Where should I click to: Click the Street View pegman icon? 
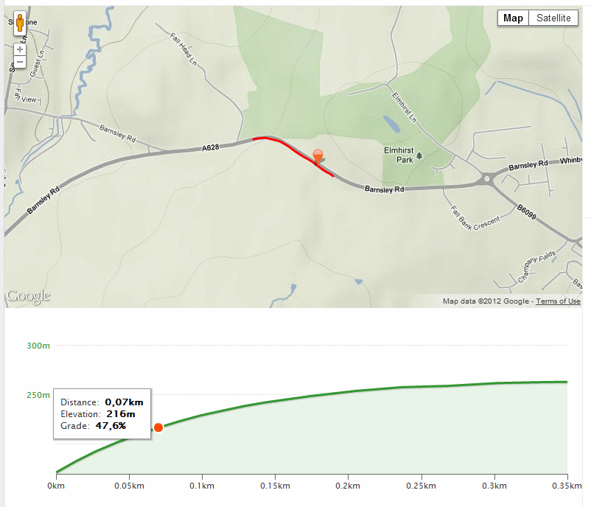click(20, 23)
